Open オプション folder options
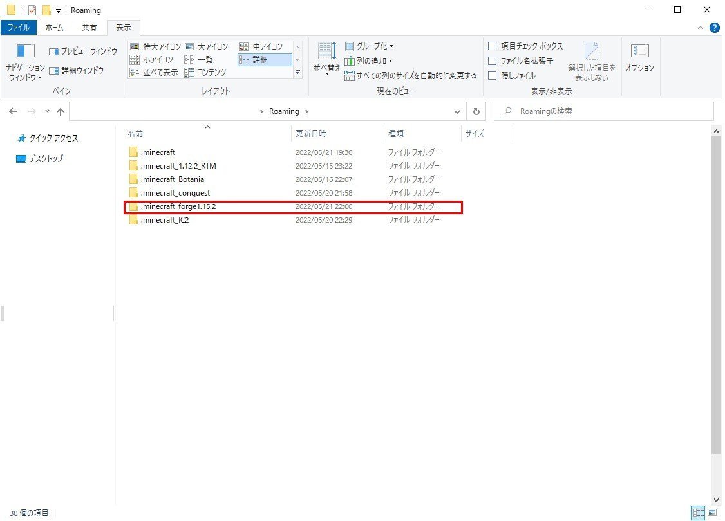This screenshot has width=725, height=521. coord(639,58)
